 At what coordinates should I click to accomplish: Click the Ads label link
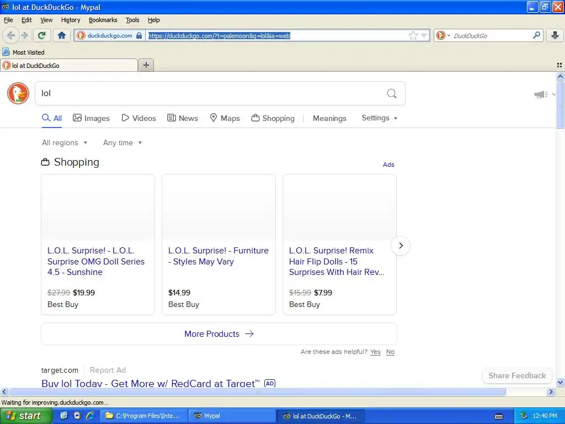click(388, 165)
